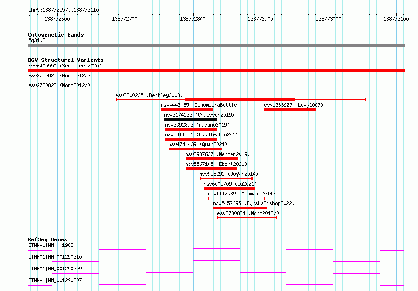
Task: Click the right arrow end of the ruler
Action: pos(403,15)
